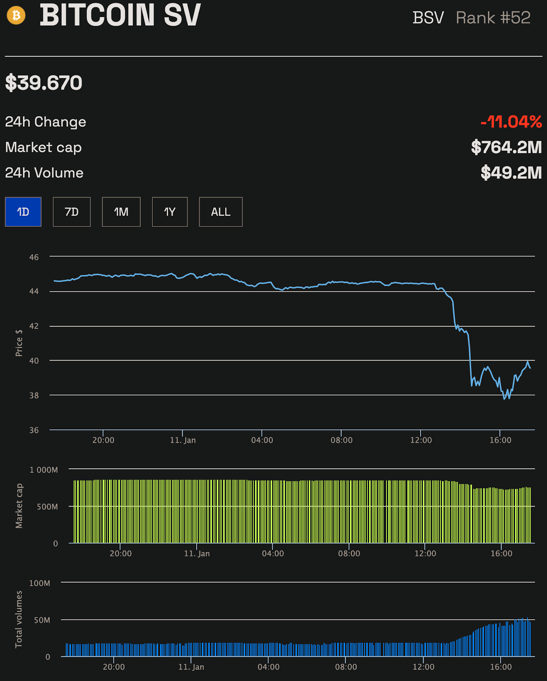Click the 16:00 marker on market cap chart
Viewport: 547px width, 681px height.
pyautogui.click(x=501, y=553)
